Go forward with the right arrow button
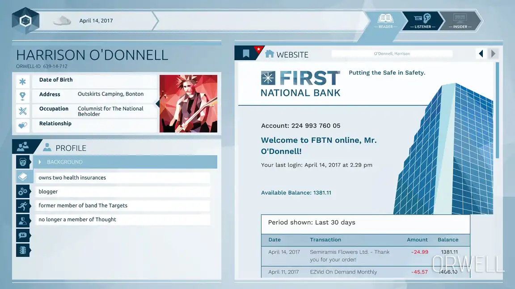 tap(493, 54)
